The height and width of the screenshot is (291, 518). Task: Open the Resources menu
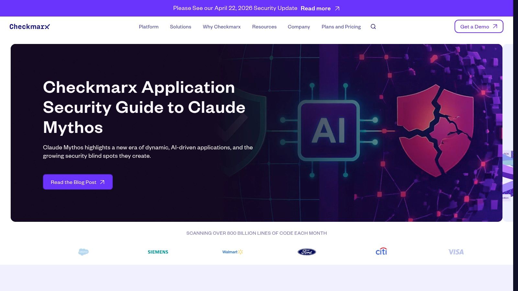tap(264, 27)
